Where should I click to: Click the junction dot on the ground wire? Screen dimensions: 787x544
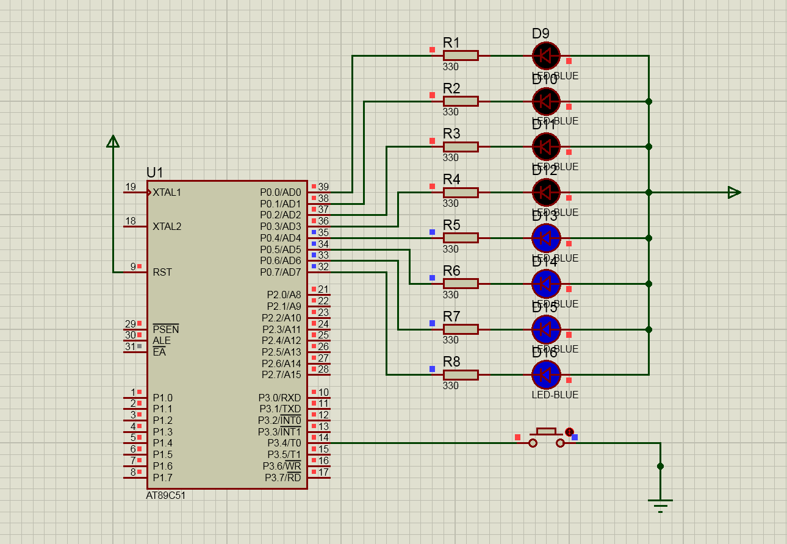(x=660, y=466)
